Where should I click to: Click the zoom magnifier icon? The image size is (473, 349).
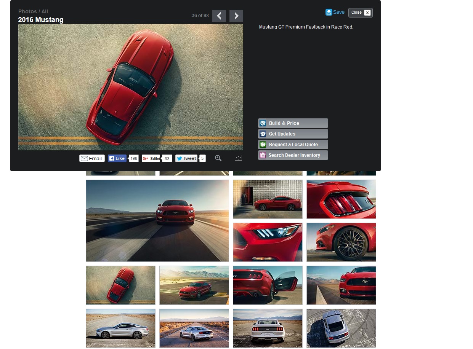[218, 158]
